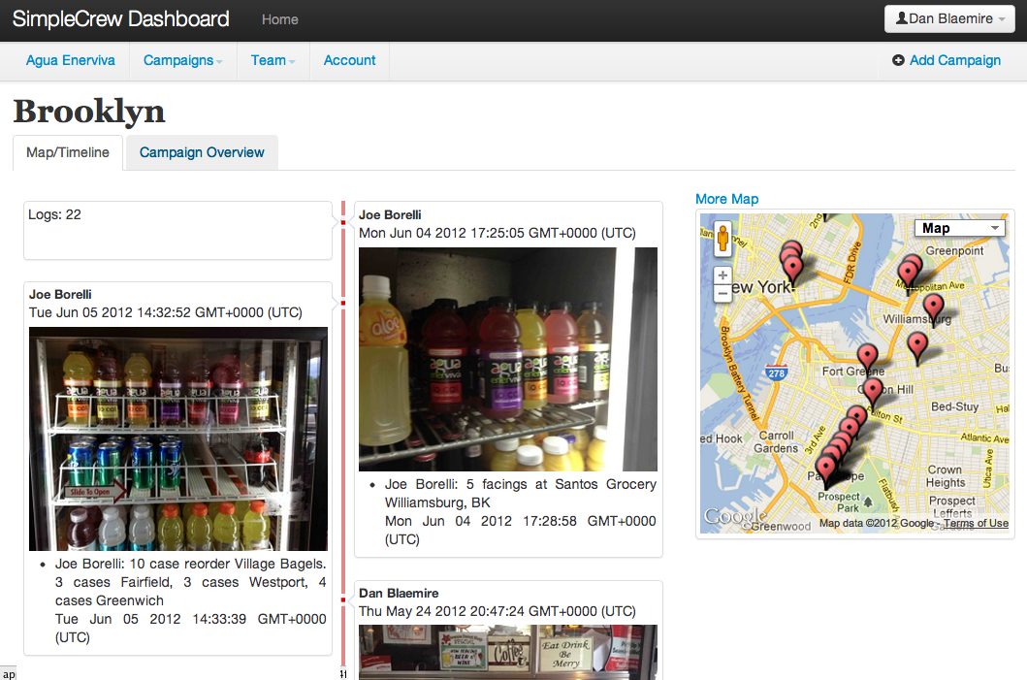The image size is (1027, 680).
Task: Switch to the Campaign Overview tab
Action: (x=202, y=152)
